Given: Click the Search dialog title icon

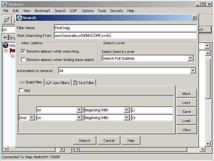Looking at the screenshot, I should click(x=19, y=18).
